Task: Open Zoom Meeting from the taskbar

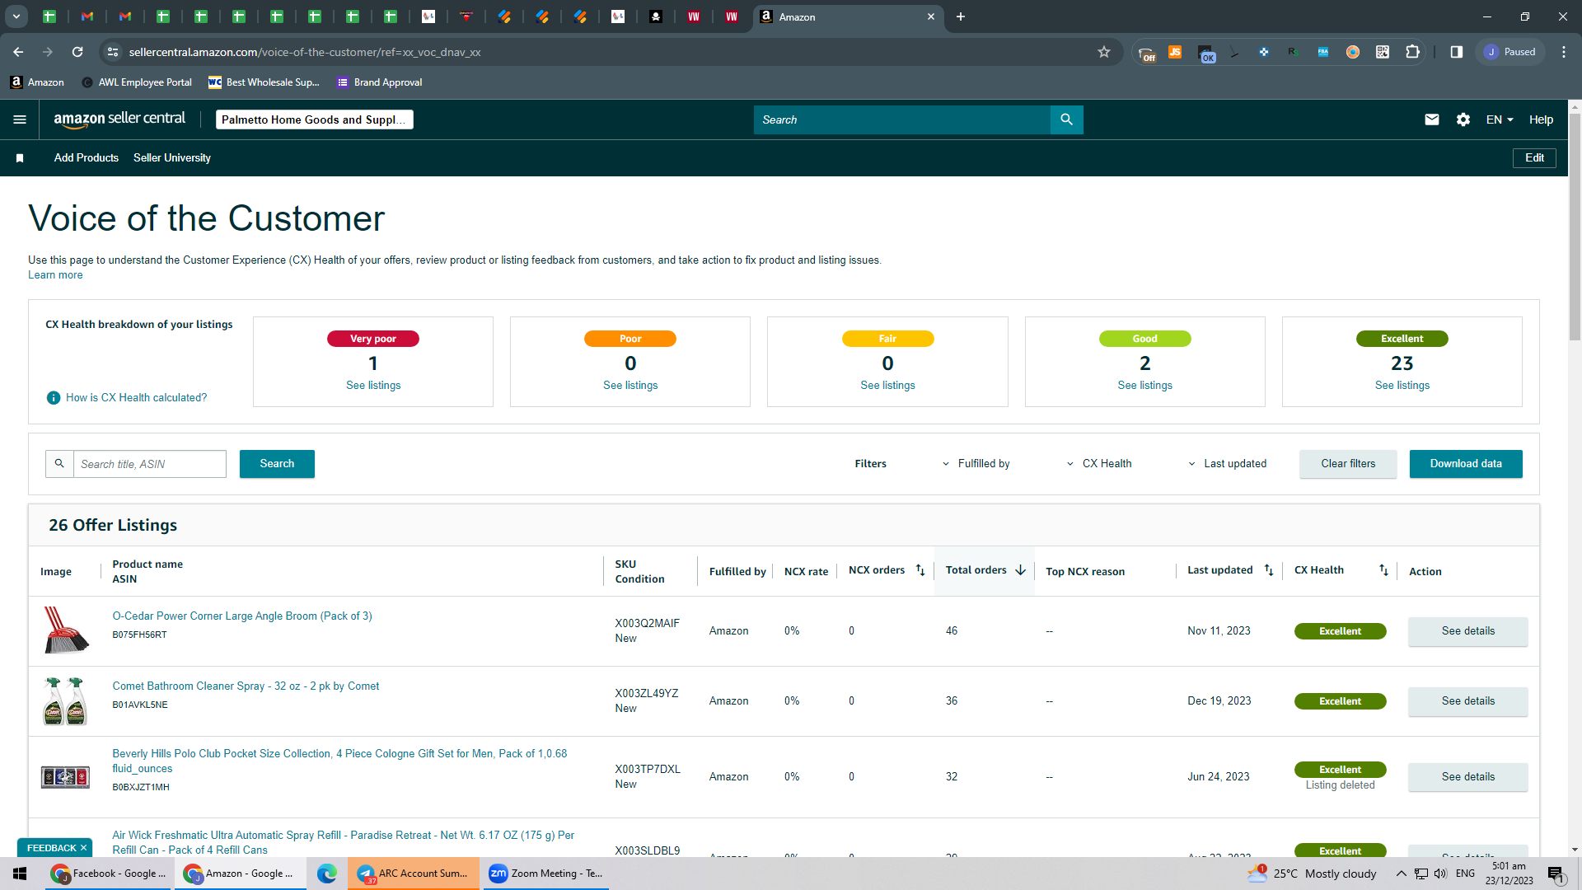Action: click(x=545, y=874)
